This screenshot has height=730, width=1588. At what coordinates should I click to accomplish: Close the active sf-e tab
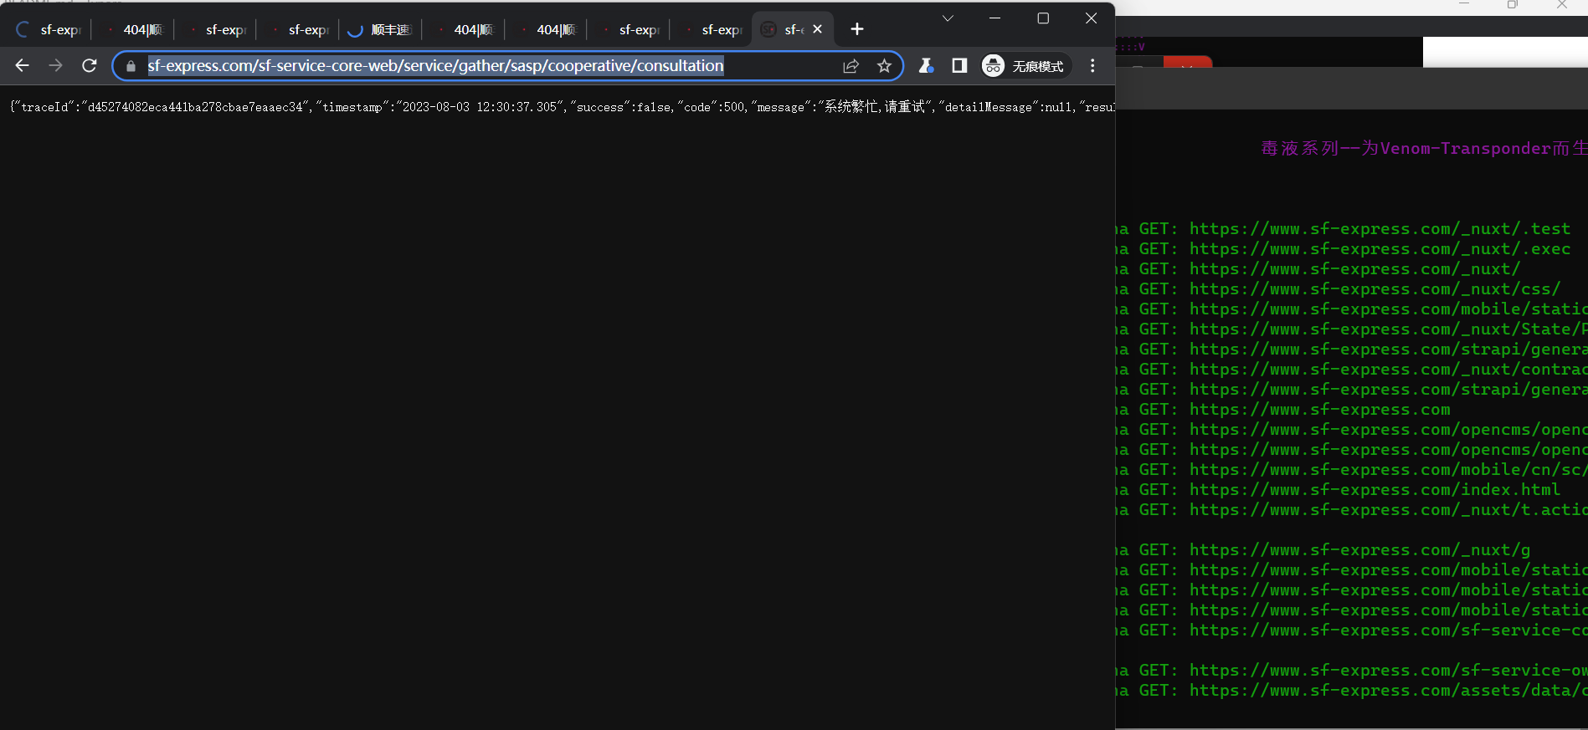pyautogui.click(x=818, y=29)
